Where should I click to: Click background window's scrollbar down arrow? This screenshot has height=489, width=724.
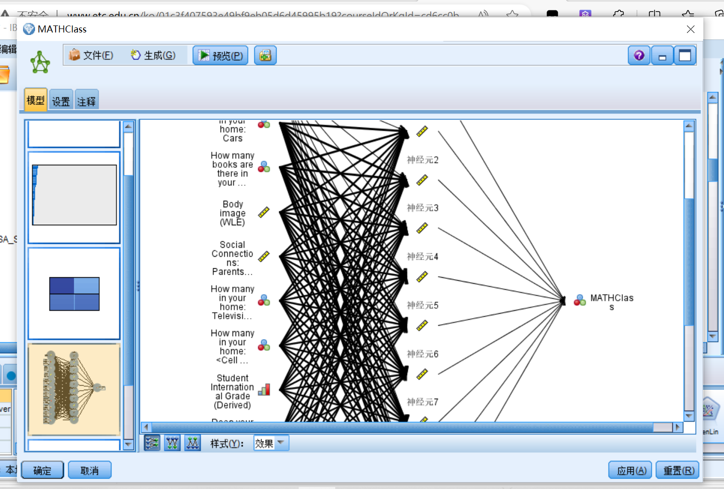click(x=713, y=336)
